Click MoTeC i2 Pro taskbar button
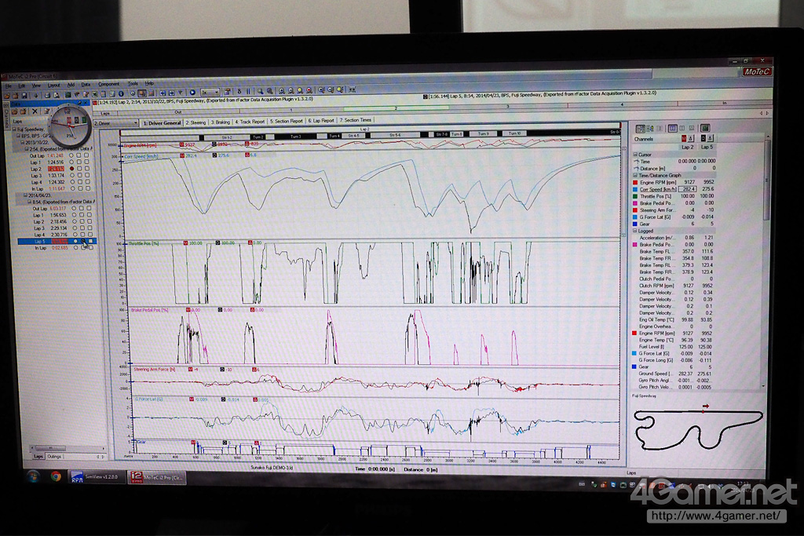The height and width of the screenshot is (536, 804). pyautogui.click(x=157, y=478)
